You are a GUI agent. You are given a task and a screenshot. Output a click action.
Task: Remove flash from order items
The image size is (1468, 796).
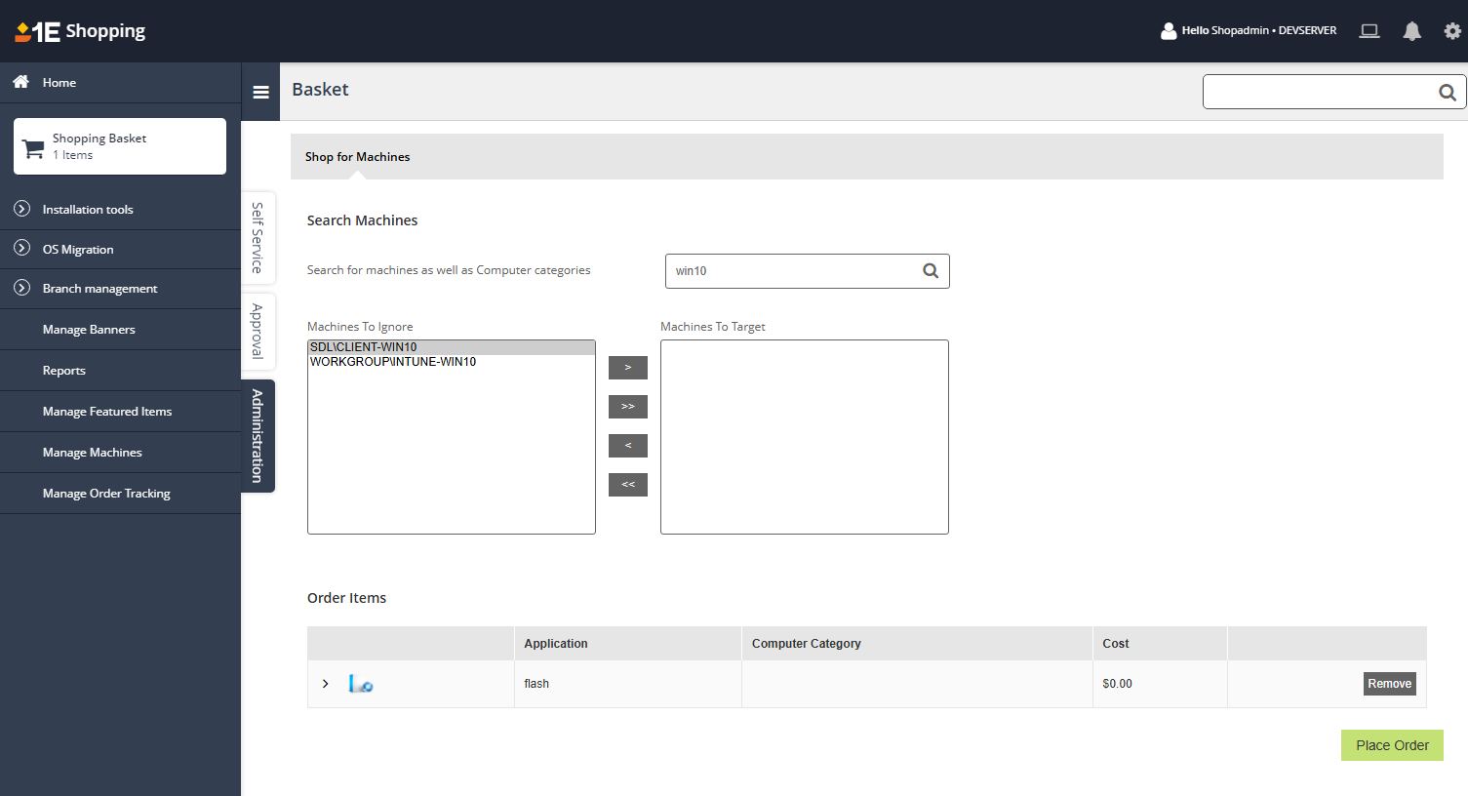1389,684
